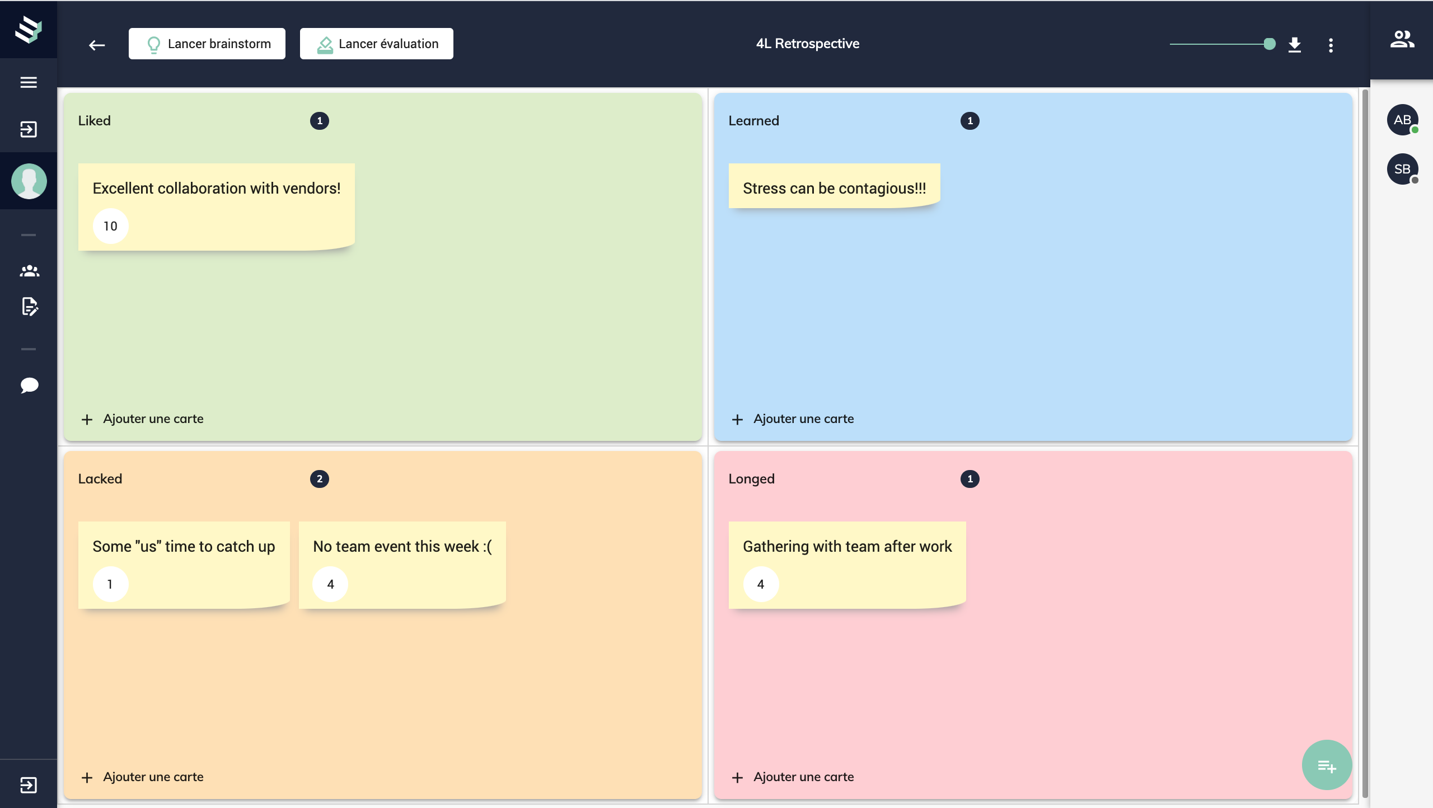Click the Learned column title

click(753, 121)
